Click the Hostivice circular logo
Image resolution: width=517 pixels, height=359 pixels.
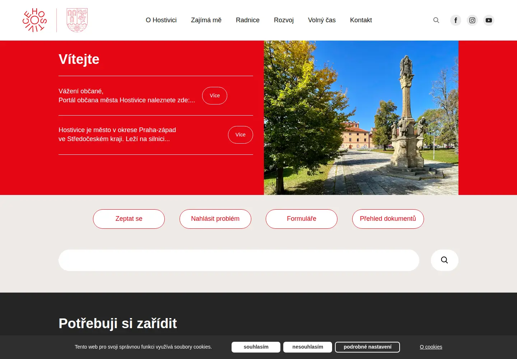(x=34, y=20)
